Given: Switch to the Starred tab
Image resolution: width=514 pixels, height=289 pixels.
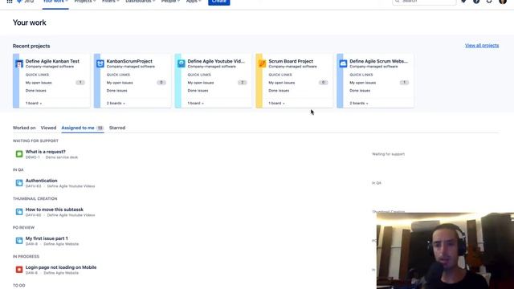Looking at the screenshot, I should pos(117,128).
